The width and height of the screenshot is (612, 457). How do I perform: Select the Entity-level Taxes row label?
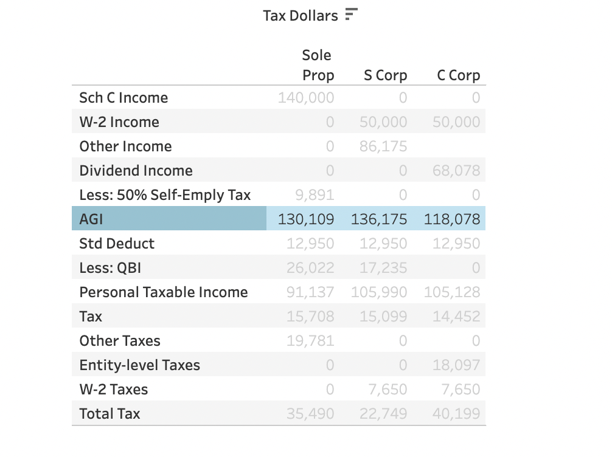pos(139,365)
